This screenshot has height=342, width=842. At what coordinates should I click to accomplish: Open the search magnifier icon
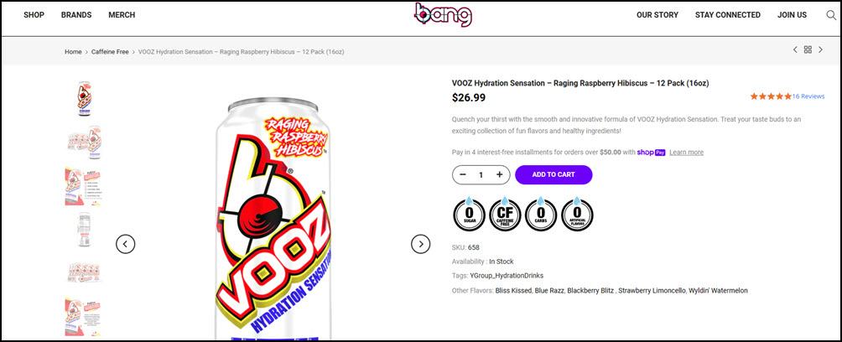pos(831,15)
